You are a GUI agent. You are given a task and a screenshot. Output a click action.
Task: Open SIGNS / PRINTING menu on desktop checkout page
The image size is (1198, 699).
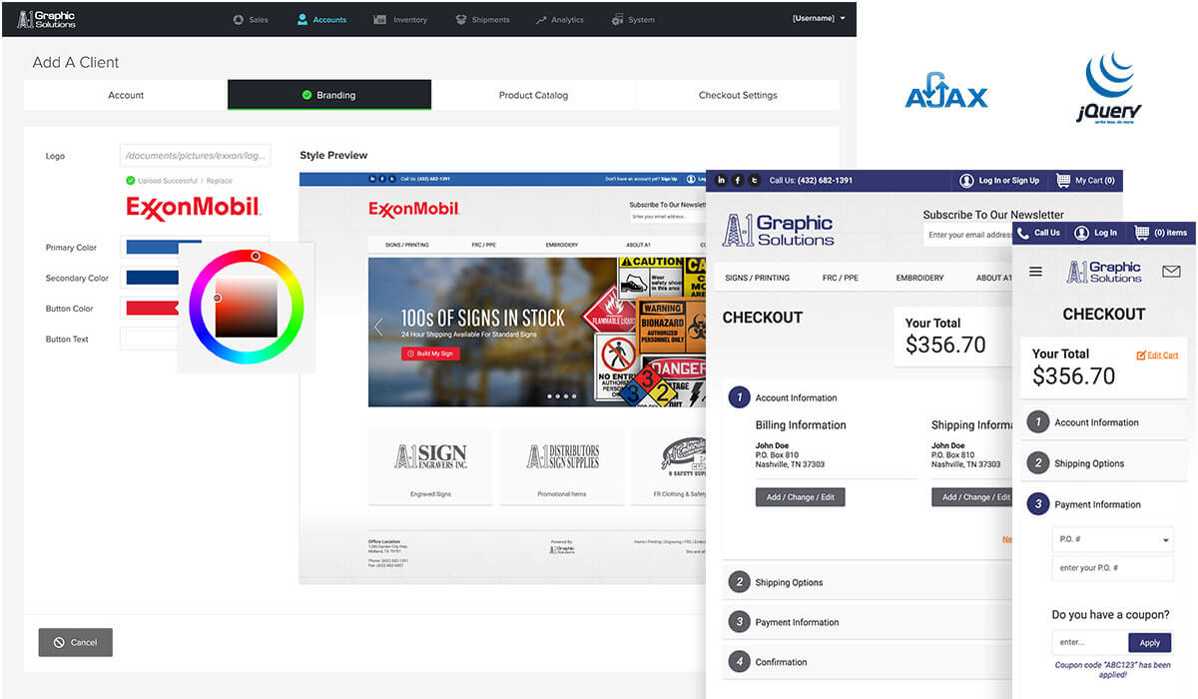(758, 278)
